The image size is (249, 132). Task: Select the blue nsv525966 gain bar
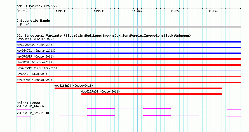129,42
